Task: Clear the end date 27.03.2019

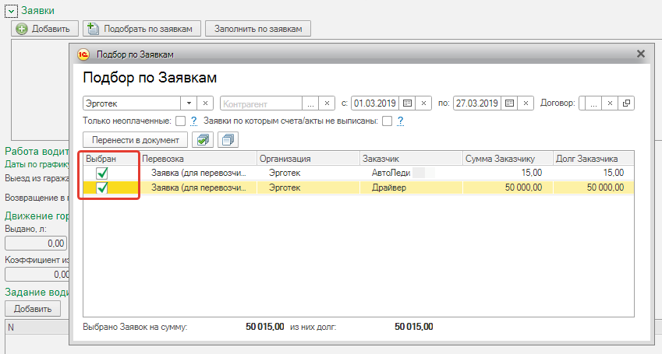Action: [x=526, y=103]
